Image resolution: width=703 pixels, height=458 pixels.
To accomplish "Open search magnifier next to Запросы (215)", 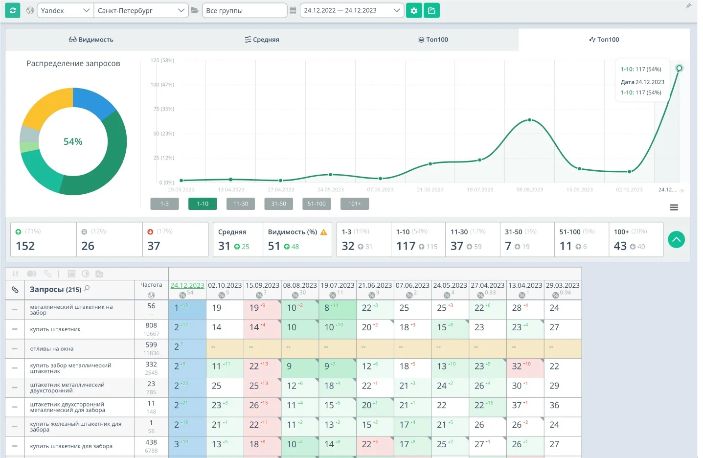I will pyautogui.click(x=87, y=288).
